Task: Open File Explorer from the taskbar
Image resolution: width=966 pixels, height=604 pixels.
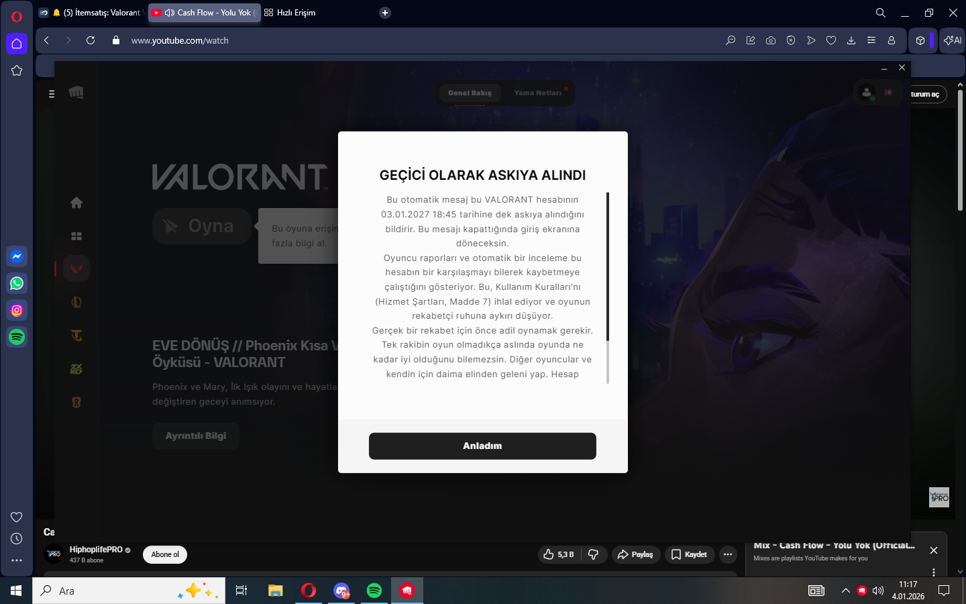Action: 276,591
